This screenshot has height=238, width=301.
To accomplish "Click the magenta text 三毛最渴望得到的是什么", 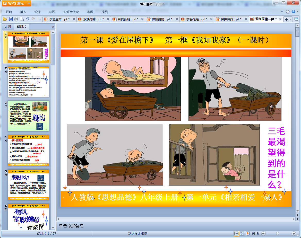I will pos(276,158).
